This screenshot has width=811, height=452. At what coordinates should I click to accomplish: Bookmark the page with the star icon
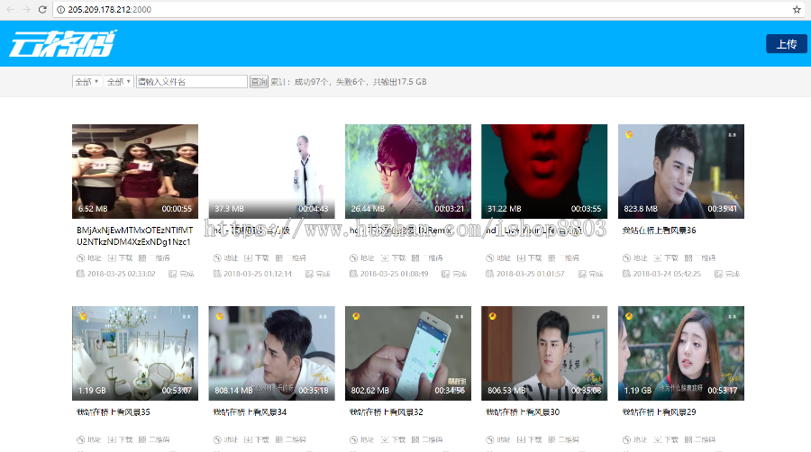(797, 9)
